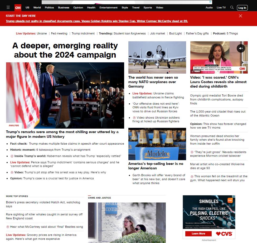This screenshot has width=257, height=243.
Task: Click the AdChoices icon on top ad
Action: pyautogui.click(x=210, y=2)
